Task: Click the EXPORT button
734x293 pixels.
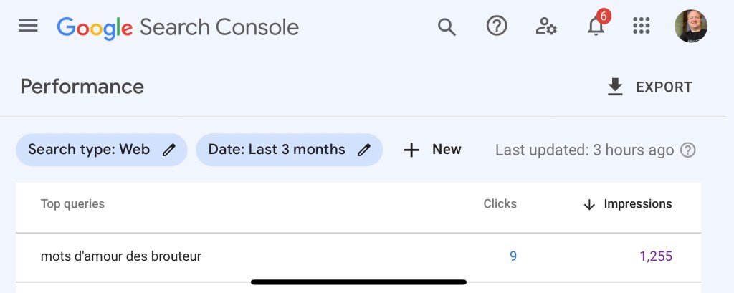Action: pyautogui.click(x=649, y=87)
